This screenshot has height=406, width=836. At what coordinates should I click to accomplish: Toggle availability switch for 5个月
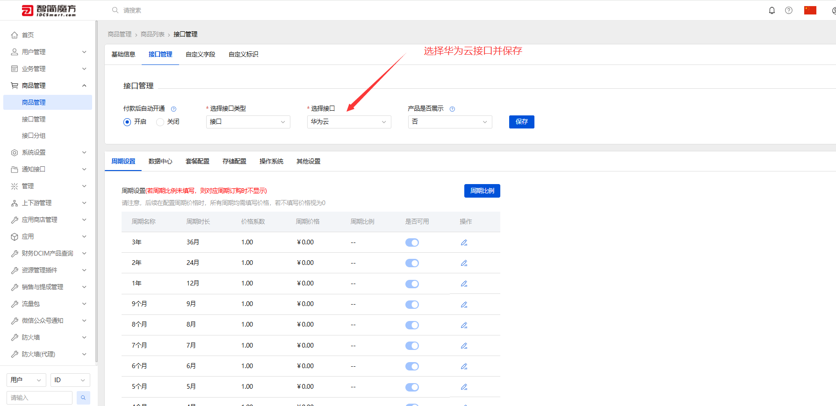[x=412, y=387]
